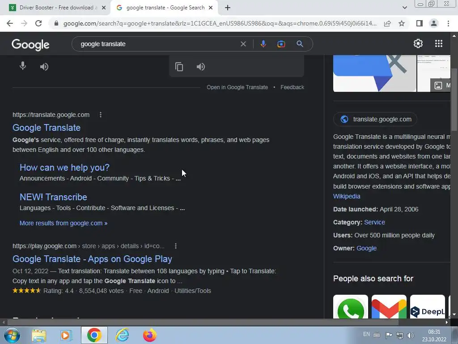Search by image with camera icon

tap(281, 44)
